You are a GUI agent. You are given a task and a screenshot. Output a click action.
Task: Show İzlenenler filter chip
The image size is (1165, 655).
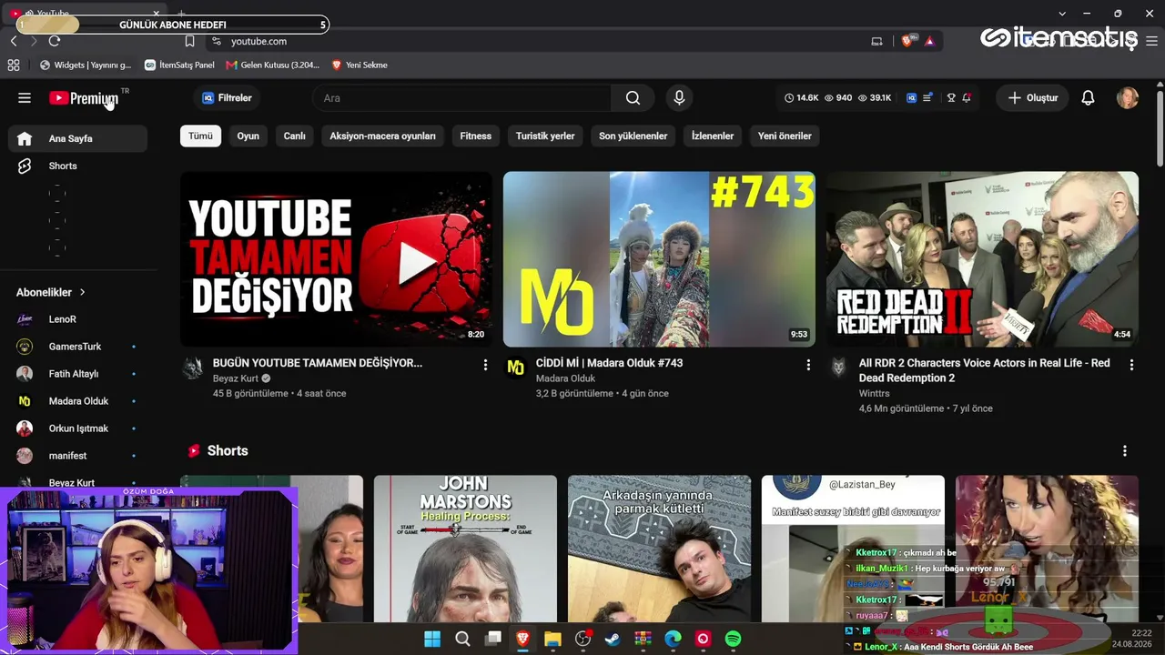(713, 136)
